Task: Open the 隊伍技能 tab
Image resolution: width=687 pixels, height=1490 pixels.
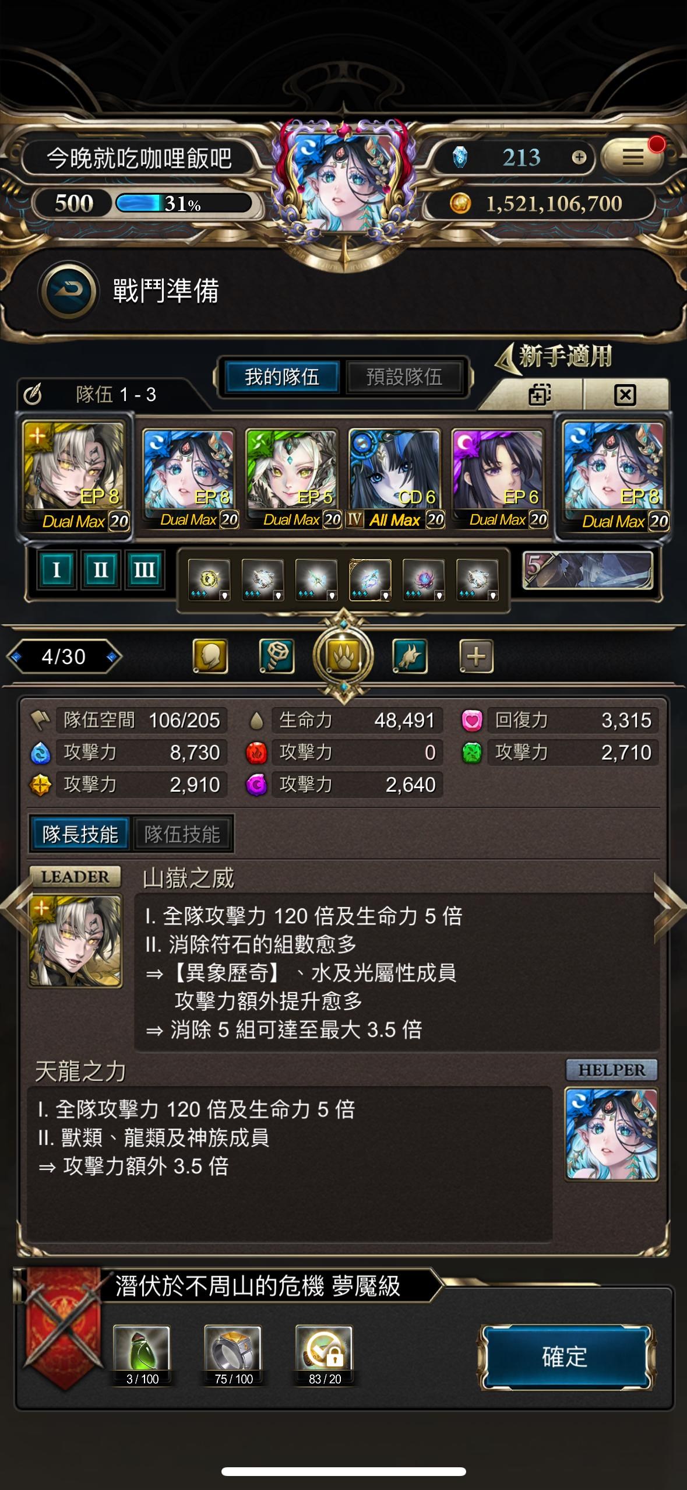Action: 182,834
